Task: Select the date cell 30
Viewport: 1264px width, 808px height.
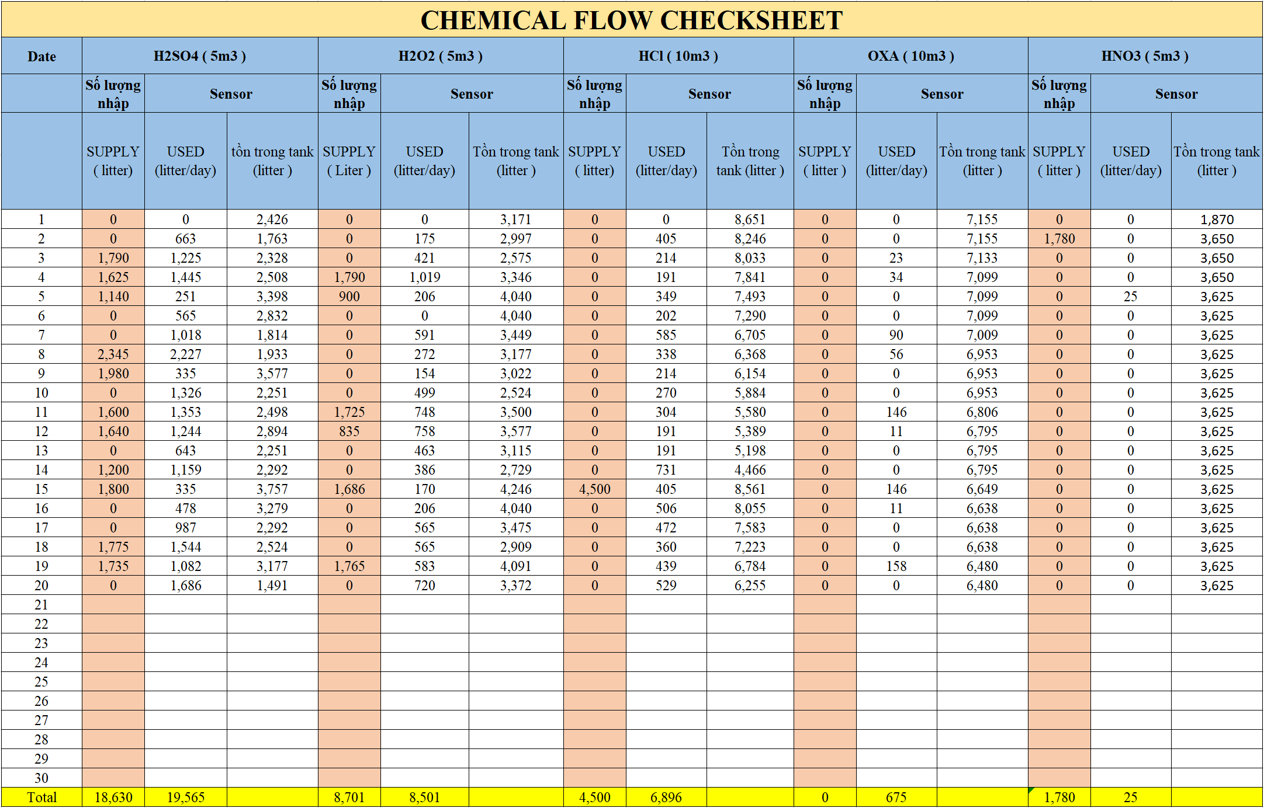Action: 41,778
